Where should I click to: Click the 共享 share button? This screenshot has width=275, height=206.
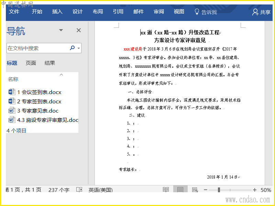261,12
